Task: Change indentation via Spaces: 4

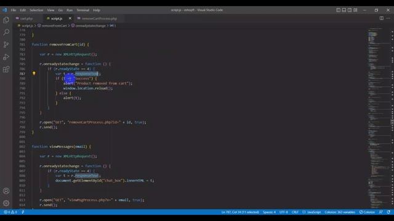Action: (269, 212)
